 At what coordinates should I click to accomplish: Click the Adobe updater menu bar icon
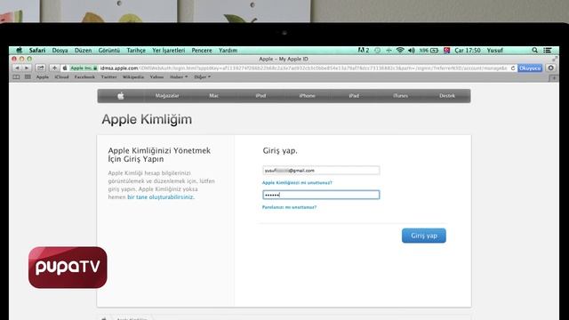pos(364,50)
